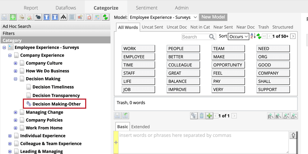Open the Not in Cat tab
The image size is (308, 154).
pos(200,27)
